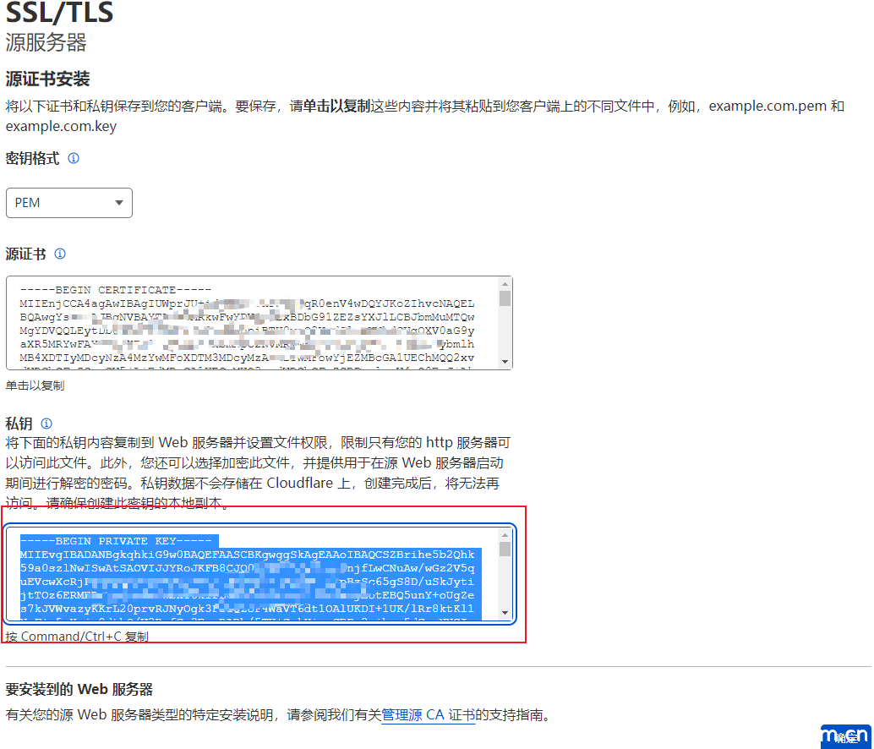
Task: Click down arrow of certificate box scrollbar
Action: [505, 362]
